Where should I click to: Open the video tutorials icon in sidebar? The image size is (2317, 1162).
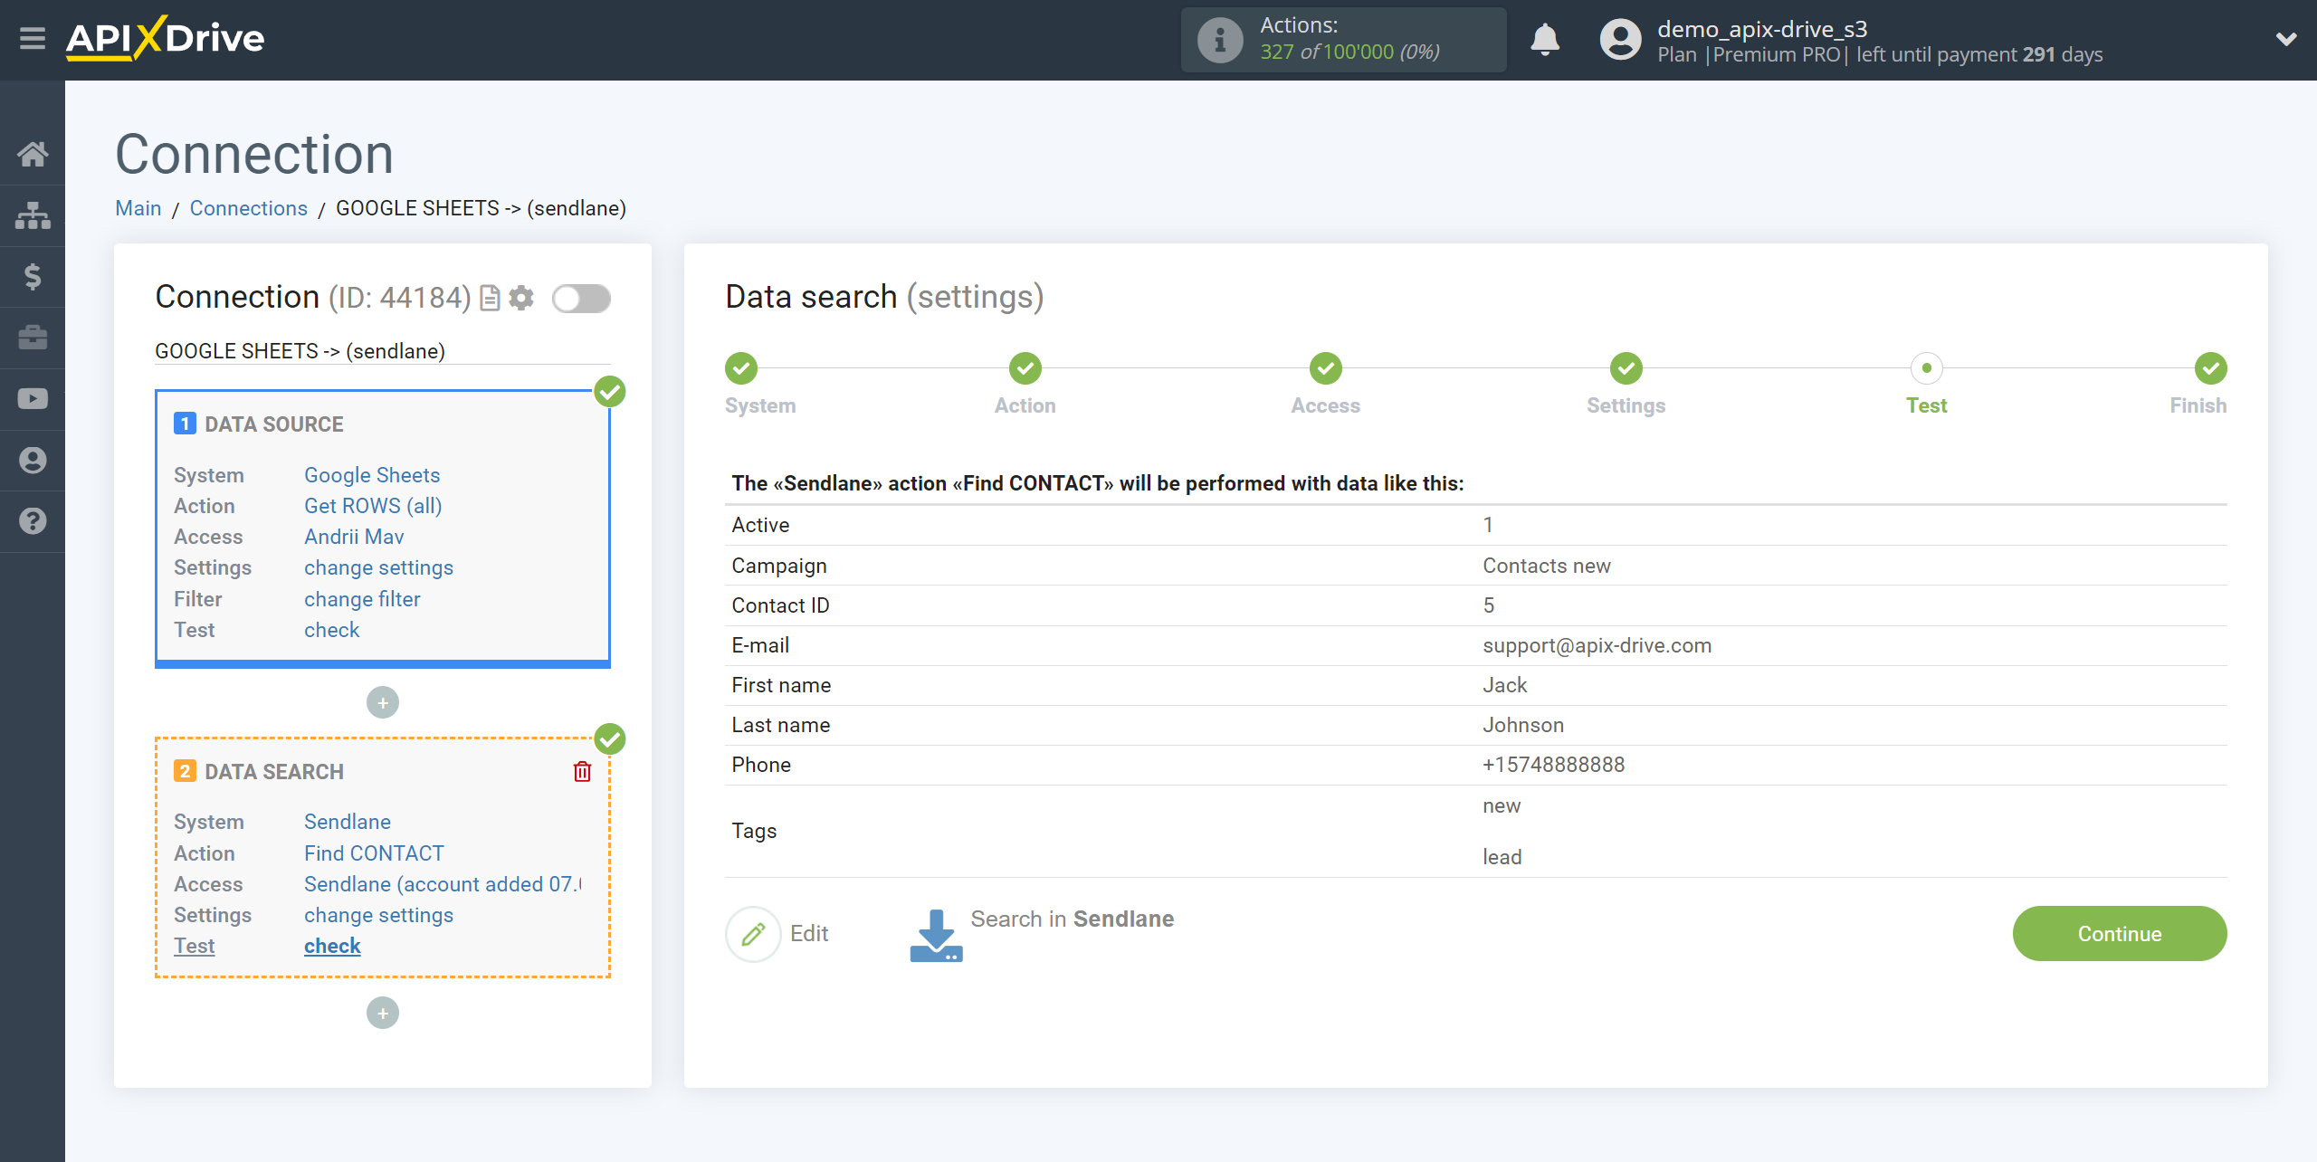[x=33, y=399]
